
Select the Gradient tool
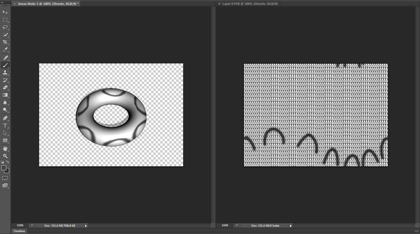point(5,95)
